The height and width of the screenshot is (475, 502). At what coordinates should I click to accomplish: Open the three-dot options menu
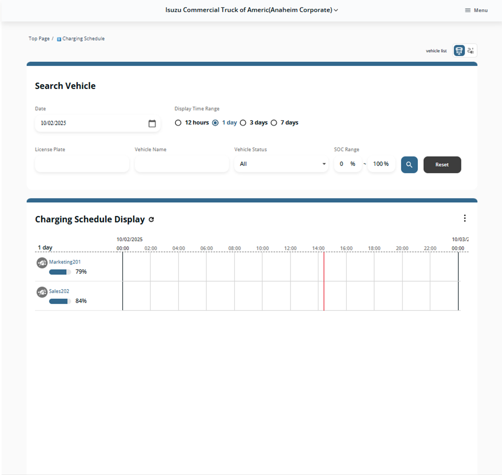pyautogui.click(x=464, y=218)
